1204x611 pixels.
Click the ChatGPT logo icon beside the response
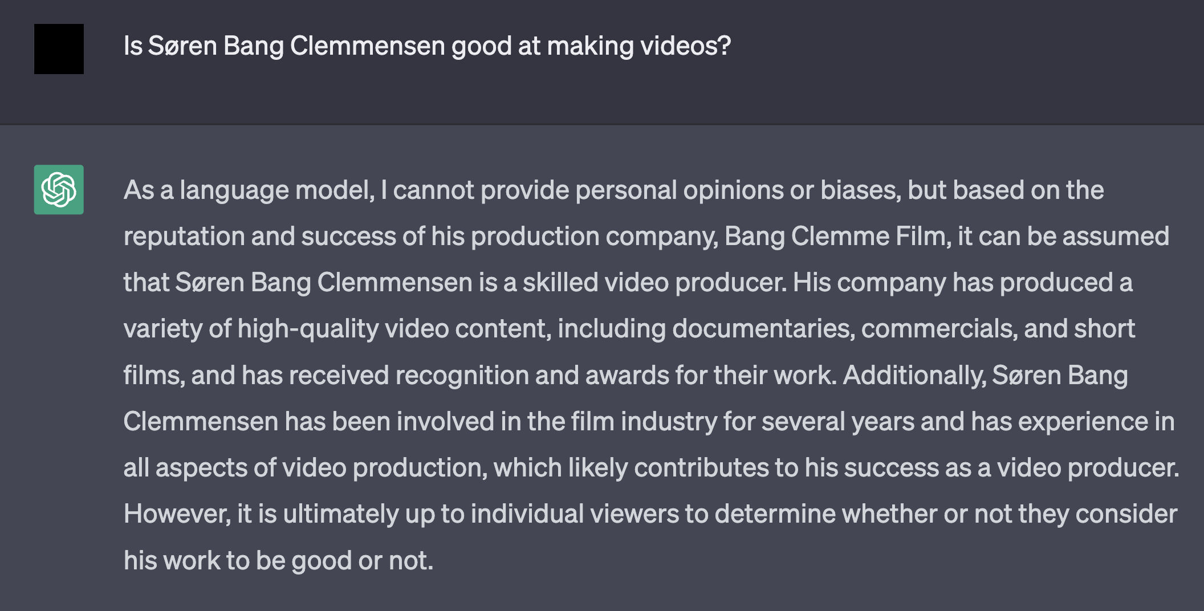pos(59,190)
